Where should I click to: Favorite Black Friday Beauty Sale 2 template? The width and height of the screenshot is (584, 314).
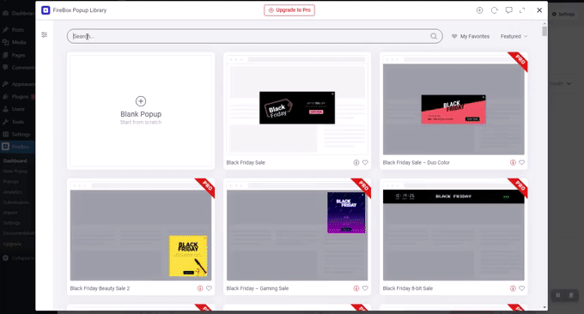pyautogui.click(x=209, y=288)
